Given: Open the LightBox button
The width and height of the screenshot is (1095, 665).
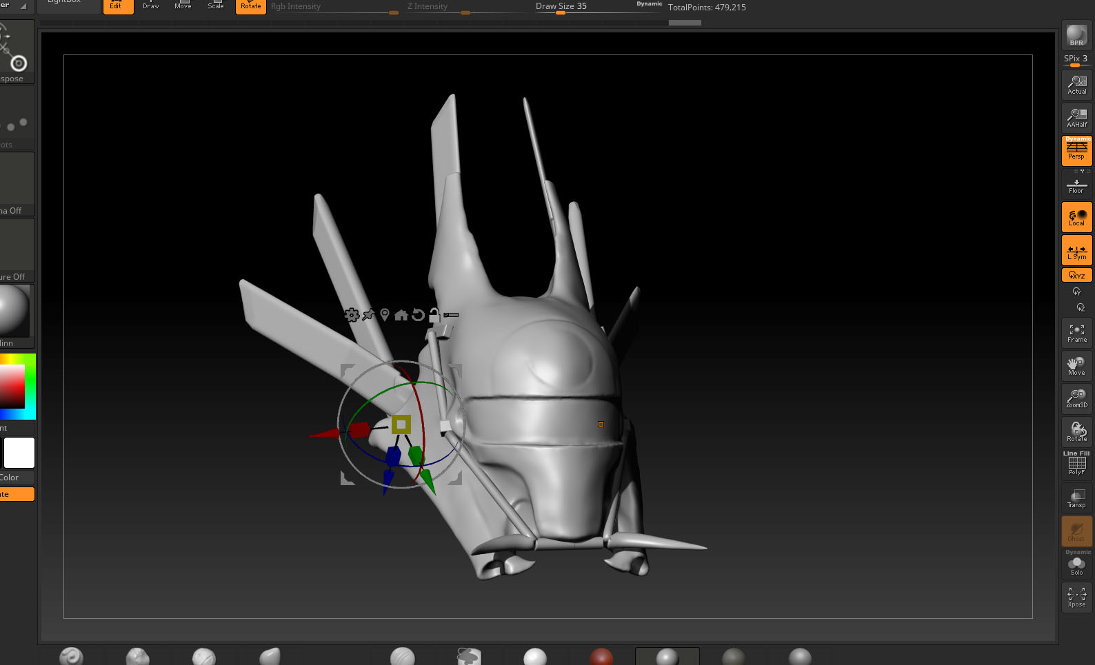Looking at the screenshot, I should tap(66, 3).
